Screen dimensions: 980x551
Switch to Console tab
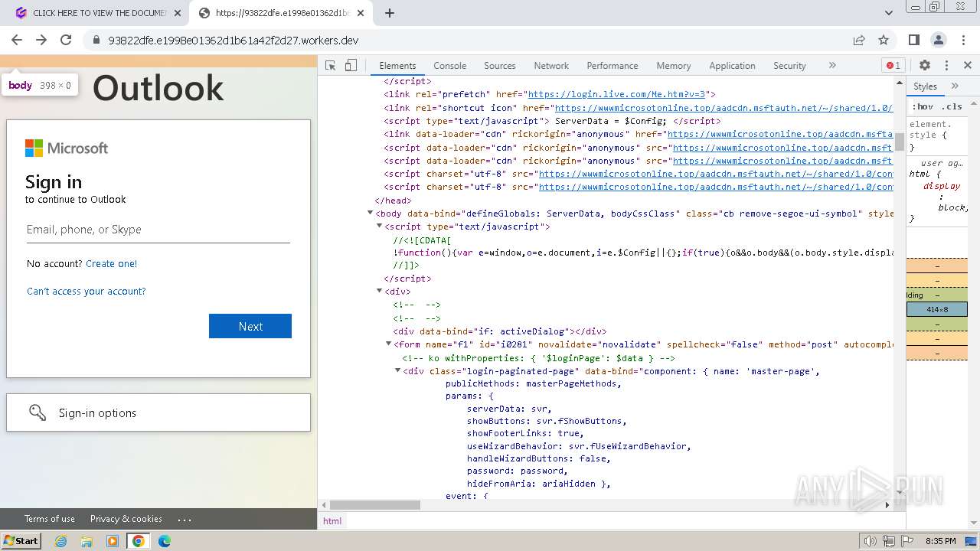click(449, 66)
